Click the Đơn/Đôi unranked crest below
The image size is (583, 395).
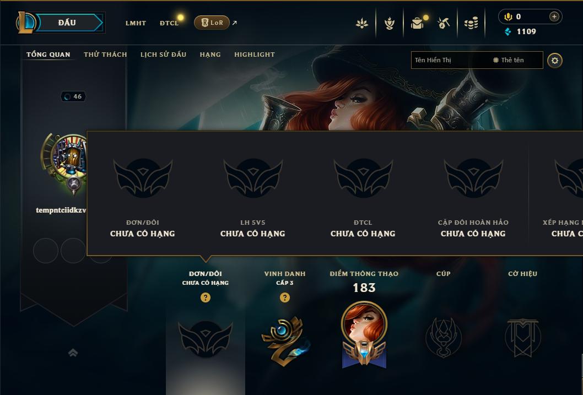click(205, 338)
